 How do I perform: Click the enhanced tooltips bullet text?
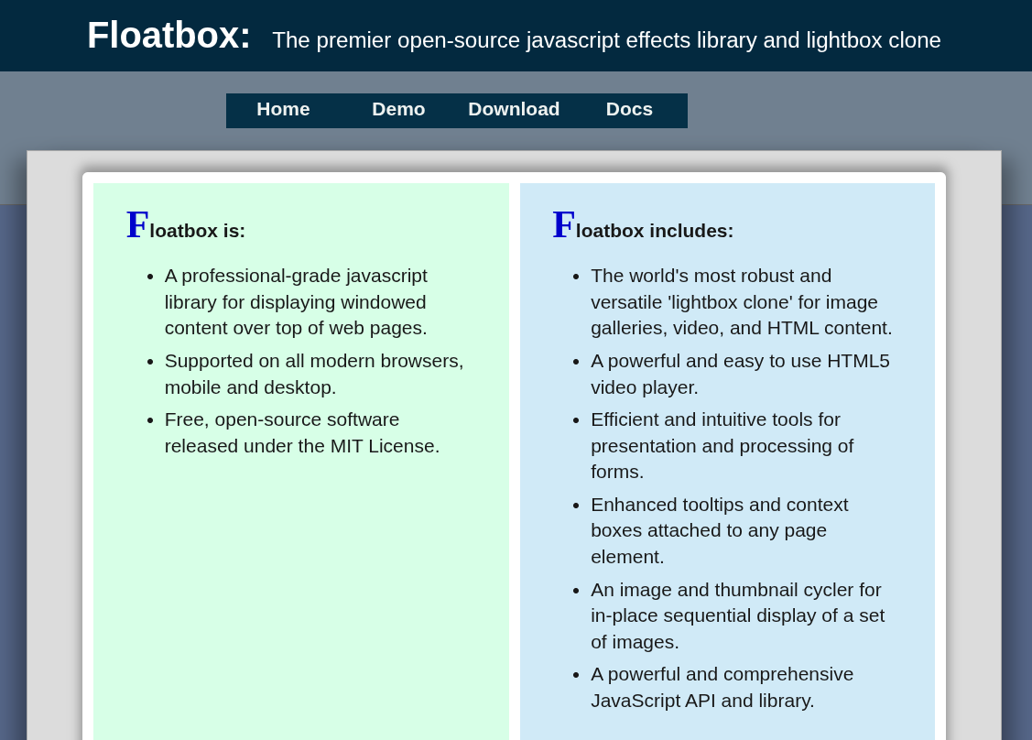pos(719,530)
